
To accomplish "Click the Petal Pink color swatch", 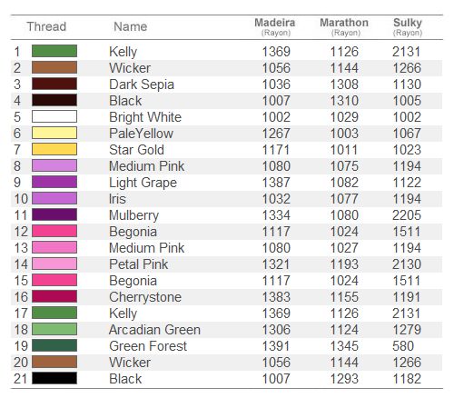I will coord(54,264).
